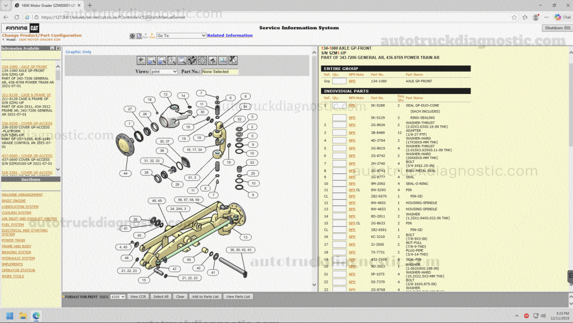Open the BASIC ENGINE section
This screenshot has width=573, height=323.
[x=14, y=200]
